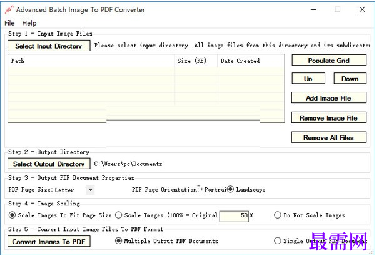Image resolution: width=379 pixels, height=261 pixels.
Task: Click the Path column header
Action: point(91,61)
